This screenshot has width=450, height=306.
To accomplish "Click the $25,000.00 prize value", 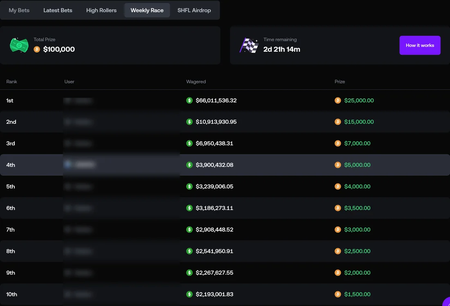I will (x=359, y=100).
